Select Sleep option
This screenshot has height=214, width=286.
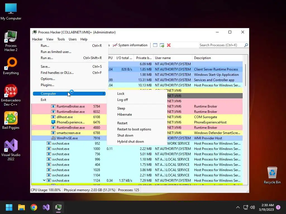point(137,108)
